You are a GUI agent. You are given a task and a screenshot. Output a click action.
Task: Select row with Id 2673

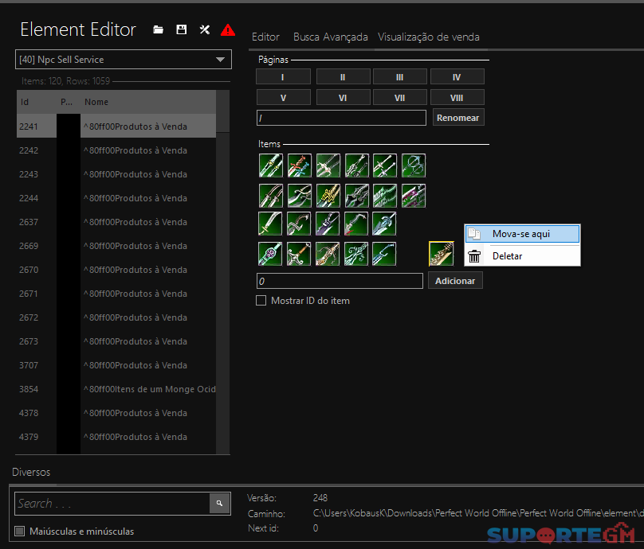pos(116,341)
